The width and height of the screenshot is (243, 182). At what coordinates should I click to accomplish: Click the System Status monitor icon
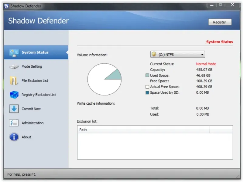[14, 52]
